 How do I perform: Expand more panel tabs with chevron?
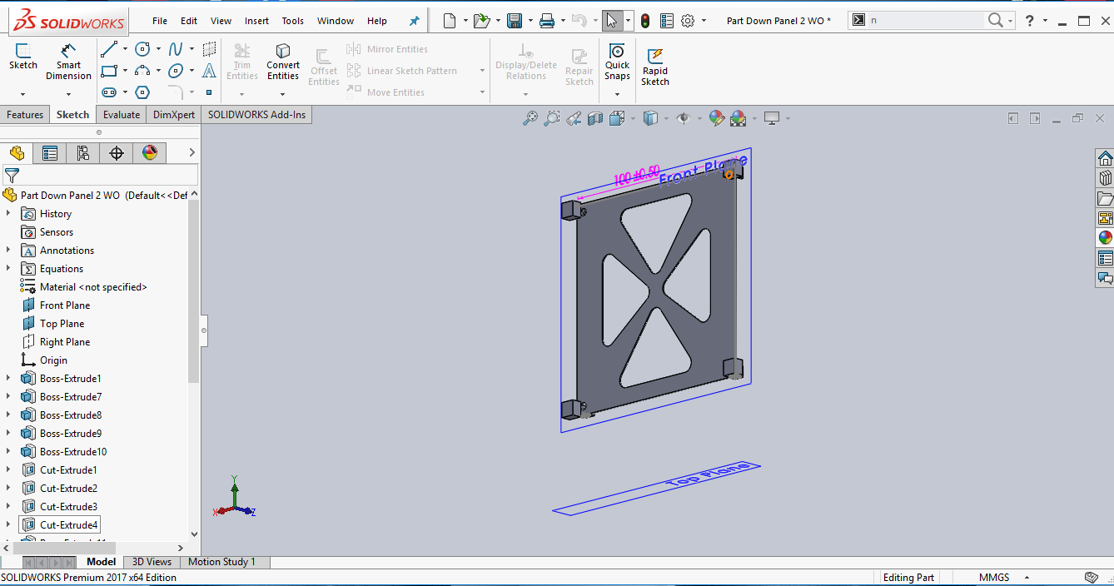[191, 152]
